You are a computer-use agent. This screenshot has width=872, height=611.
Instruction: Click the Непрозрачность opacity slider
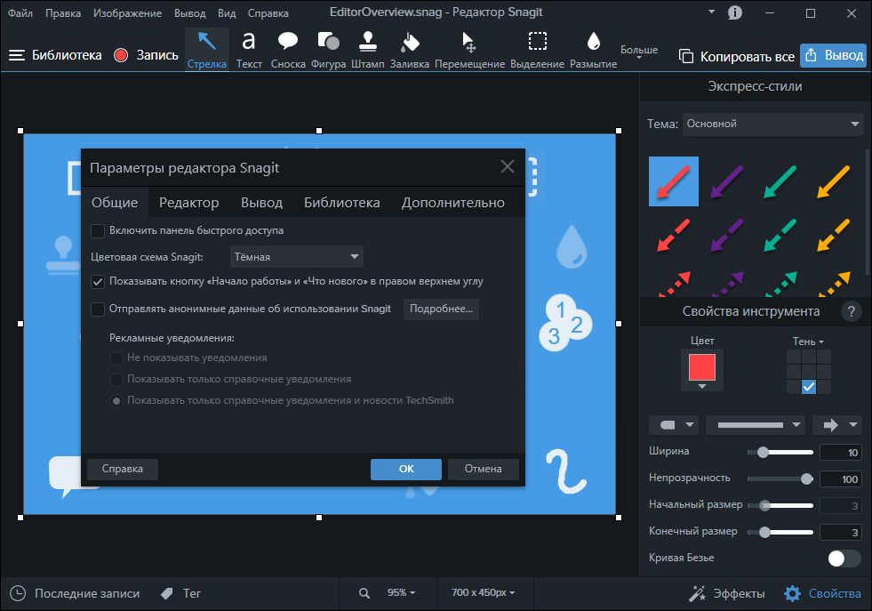pyautogui.click(x=780, y=479)
